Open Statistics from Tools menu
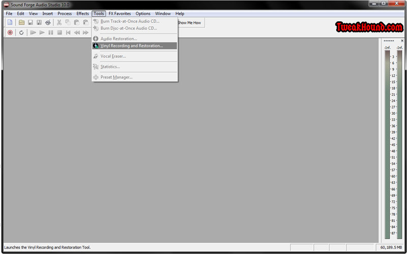 pyautogui.click(x=135, y=67)
